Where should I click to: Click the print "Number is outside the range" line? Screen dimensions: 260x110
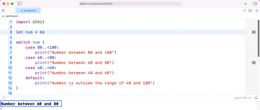pyautogui.click(x=95, y=83)
